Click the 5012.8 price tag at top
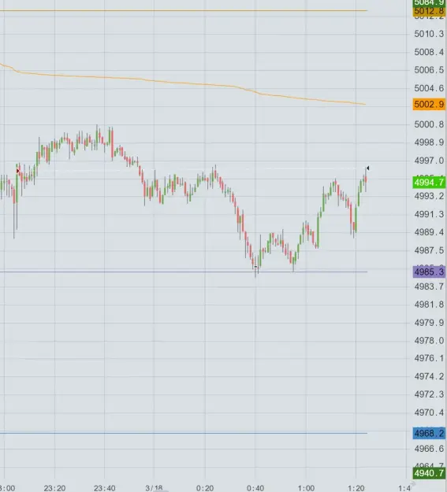The height and width of the screenshot is (492, 447). coord(429,11)
